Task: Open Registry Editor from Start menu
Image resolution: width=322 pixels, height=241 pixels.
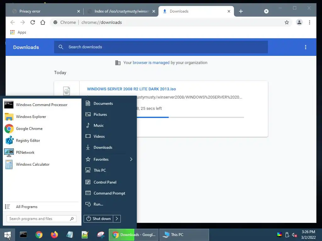Action: coord(42,140)
